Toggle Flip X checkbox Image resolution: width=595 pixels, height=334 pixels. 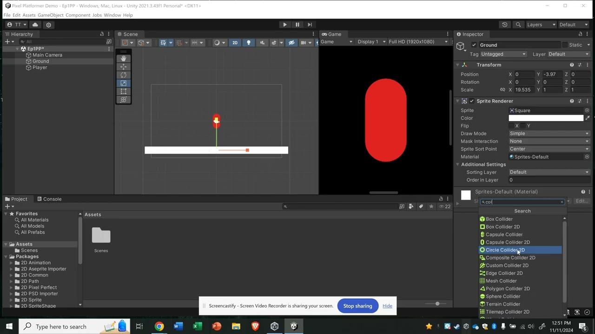point(511,126)
